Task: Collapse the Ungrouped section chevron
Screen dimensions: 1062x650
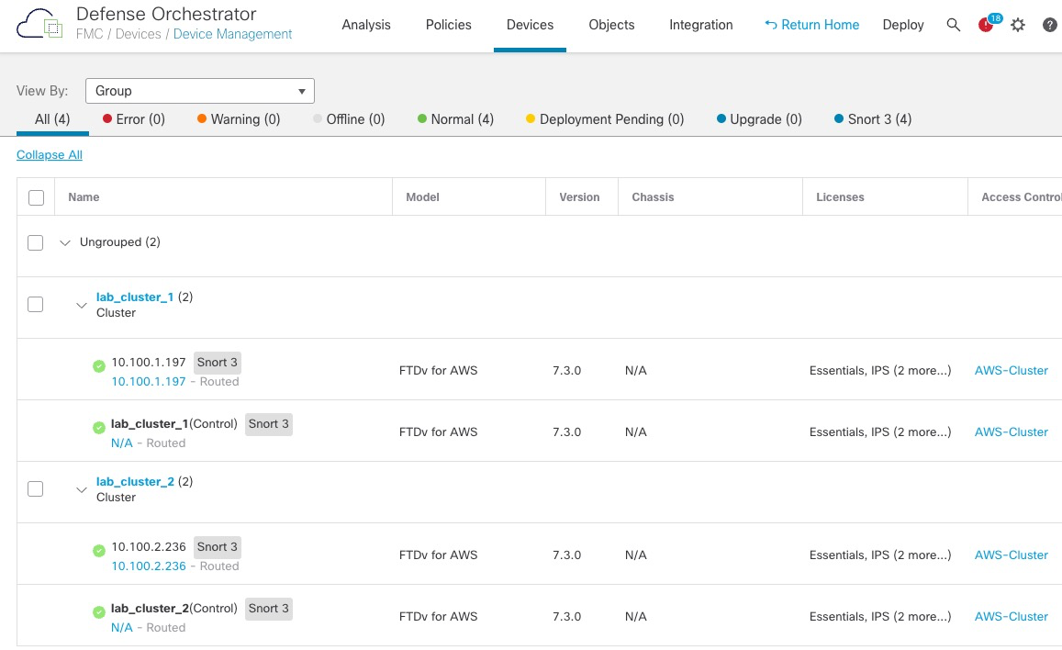Action: [x=64, y=242]
